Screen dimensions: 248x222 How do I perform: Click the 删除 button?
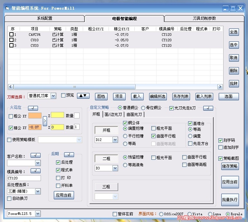[x=234, y=71]
